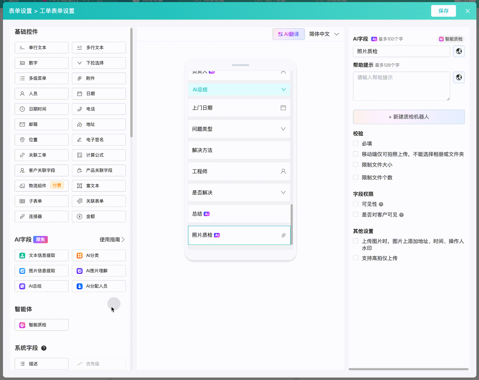Click 表单设置 breadcrumb in header
This screenshot has width=479, height=380.
click(x=20, y=11)
